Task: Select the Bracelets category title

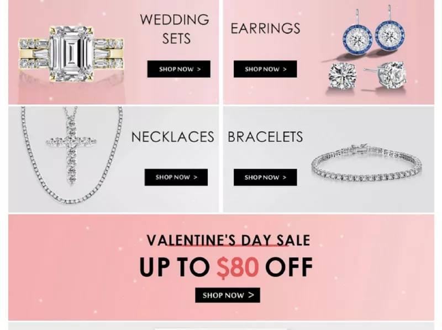Action: (265, 137)
